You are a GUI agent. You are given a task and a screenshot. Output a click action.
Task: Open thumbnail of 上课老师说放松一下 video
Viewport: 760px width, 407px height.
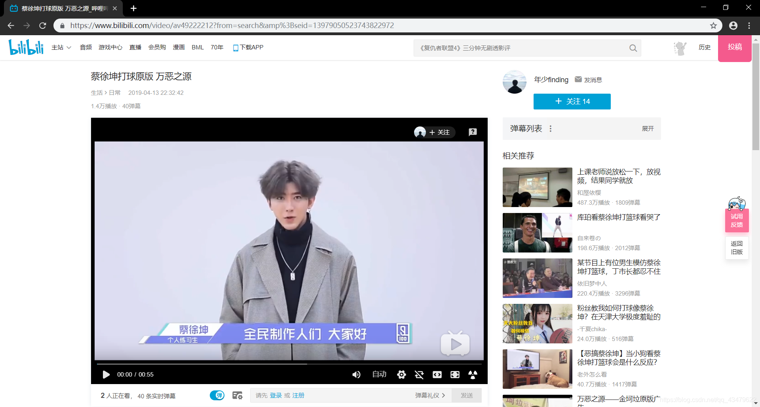537,187
